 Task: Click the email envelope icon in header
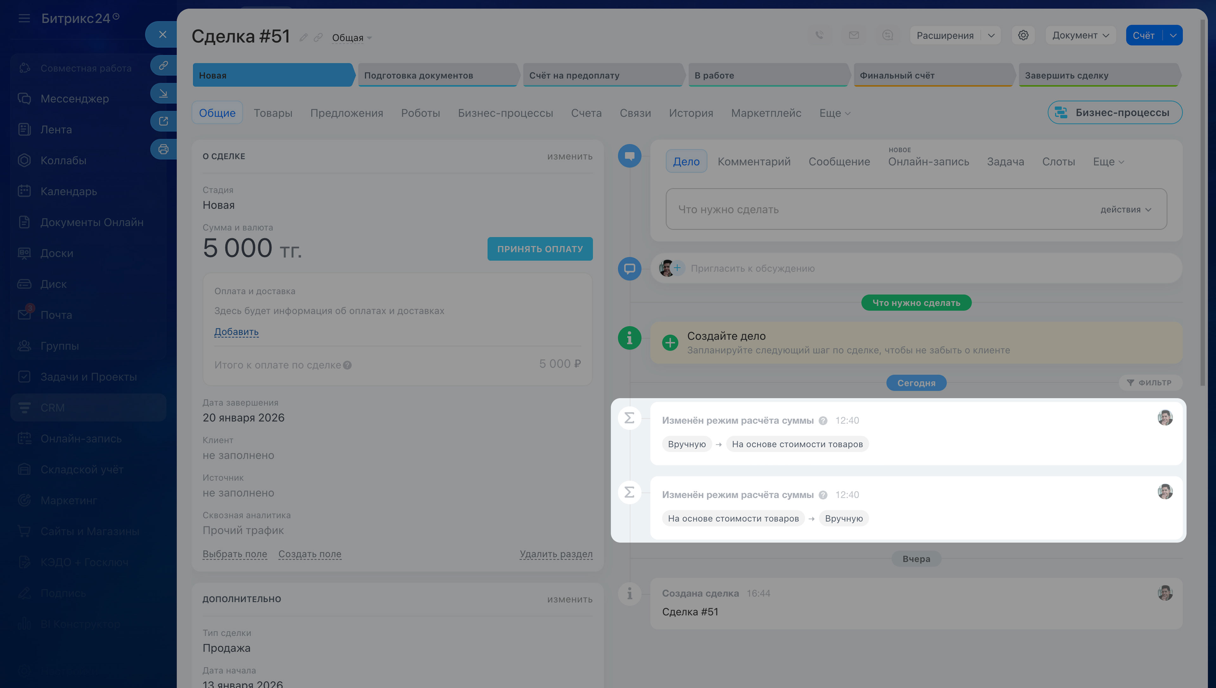click(x=853, y=35)
